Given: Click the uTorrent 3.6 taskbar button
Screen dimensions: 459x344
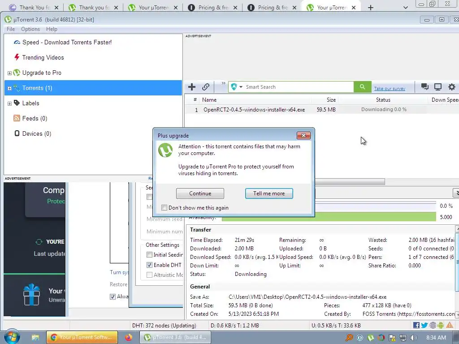Looking at the screenshot, I should (175, 337).
